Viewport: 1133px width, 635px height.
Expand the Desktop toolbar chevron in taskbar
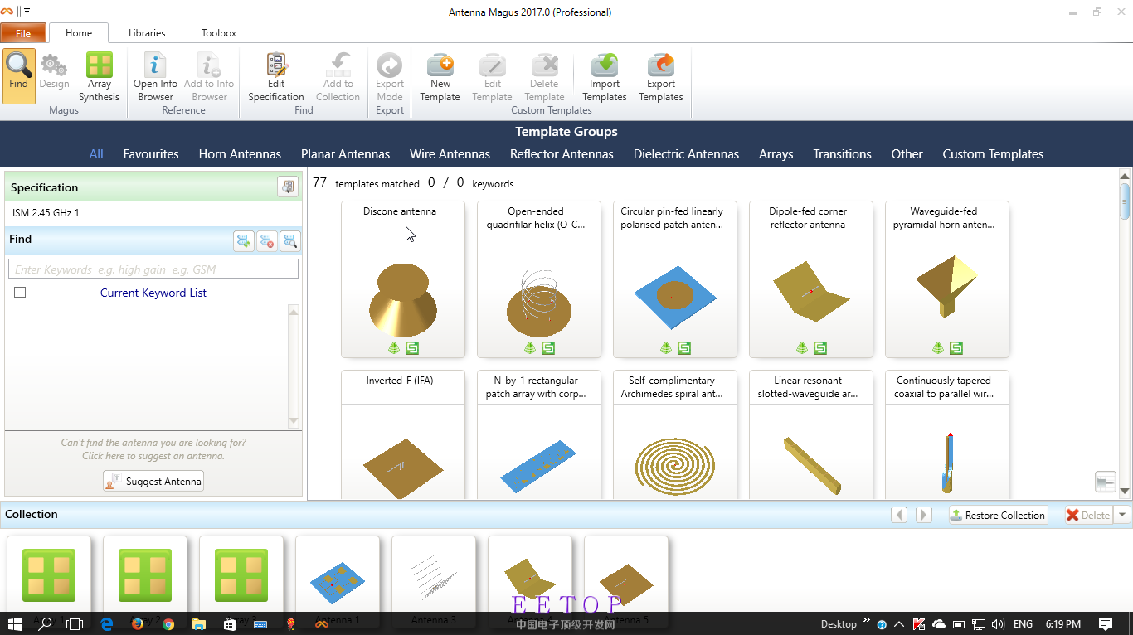867,620
